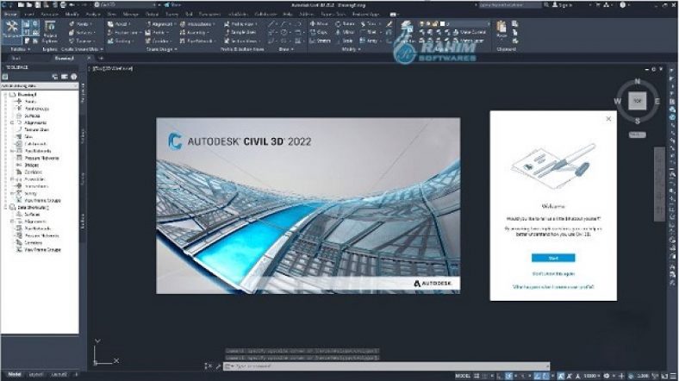Collapse the Data Shortcuts tree node
Screen dimensions: 679x381
tap(6, 208)
